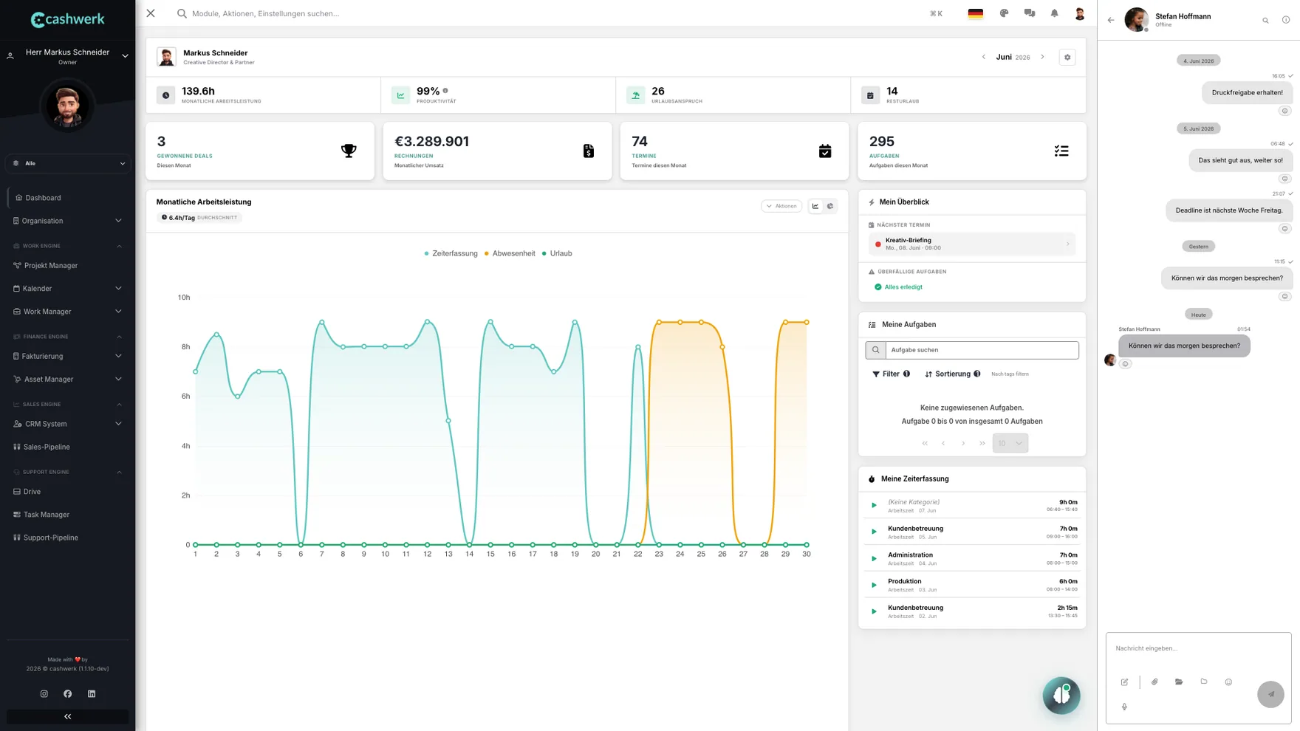Toggle Urlaub series in chart legend

(557, 253)
